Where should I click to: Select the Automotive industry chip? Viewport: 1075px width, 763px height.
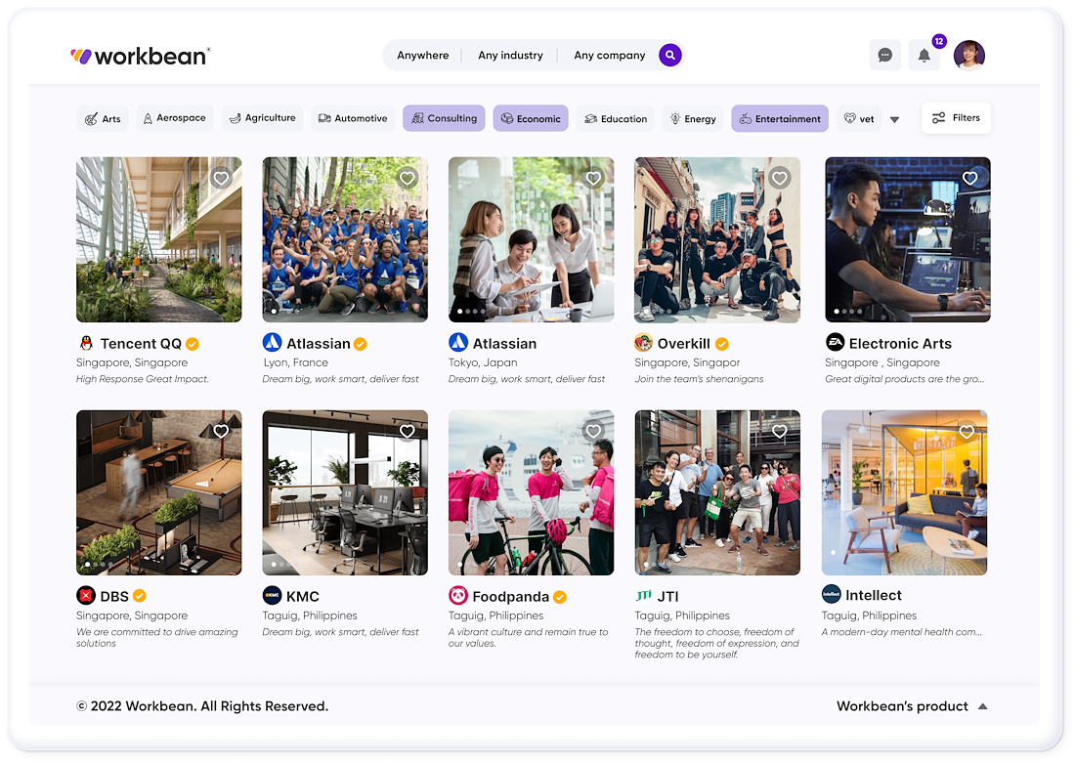353,118
